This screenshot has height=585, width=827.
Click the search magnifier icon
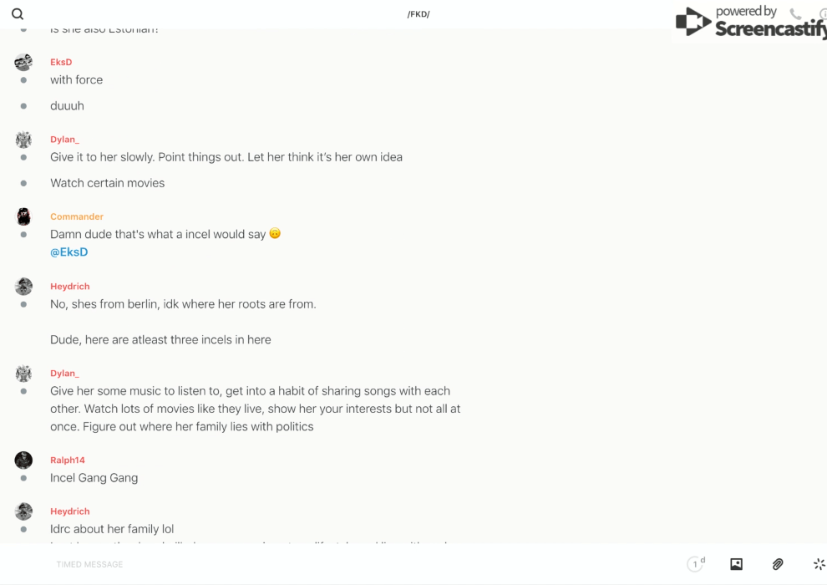pos(18,14)
